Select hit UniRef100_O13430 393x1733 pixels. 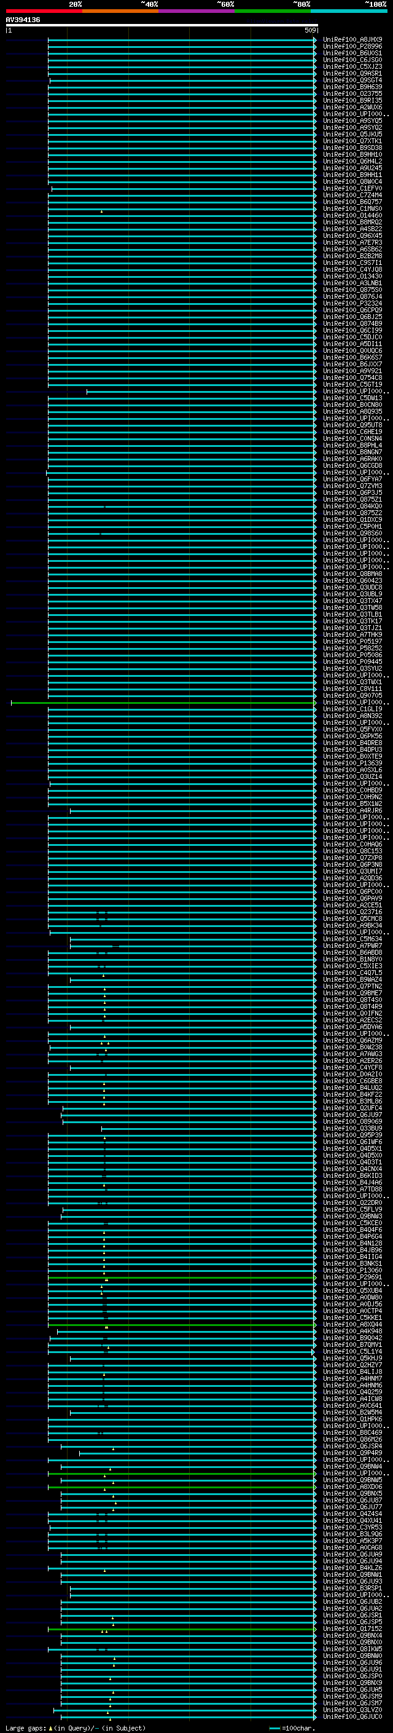352,276
